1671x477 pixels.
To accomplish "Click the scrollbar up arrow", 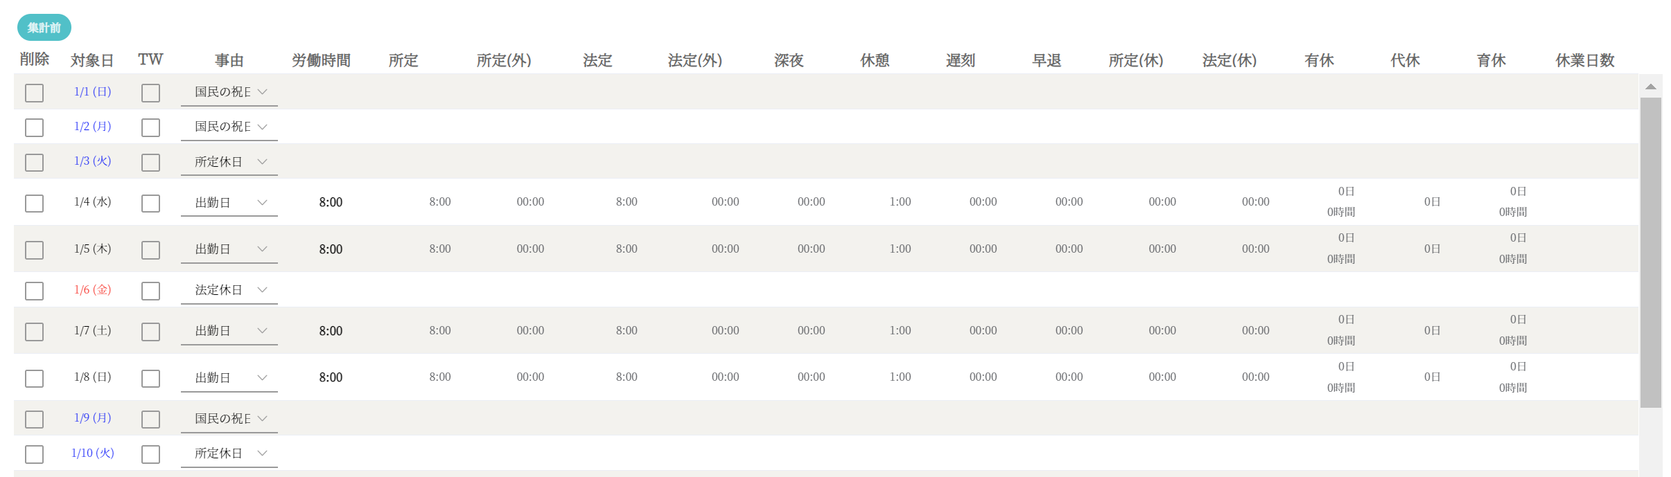I will 1650,87.
